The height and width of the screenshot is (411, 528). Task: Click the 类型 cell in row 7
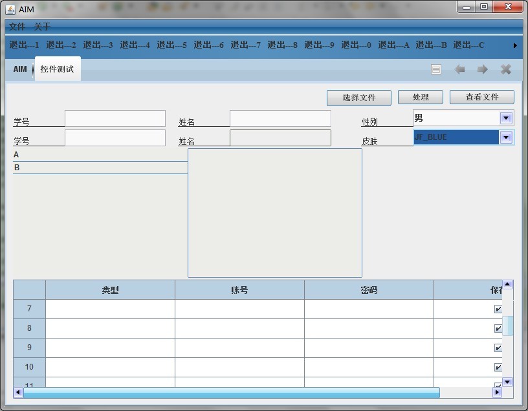pyautogui.click(x=110, y=309)
